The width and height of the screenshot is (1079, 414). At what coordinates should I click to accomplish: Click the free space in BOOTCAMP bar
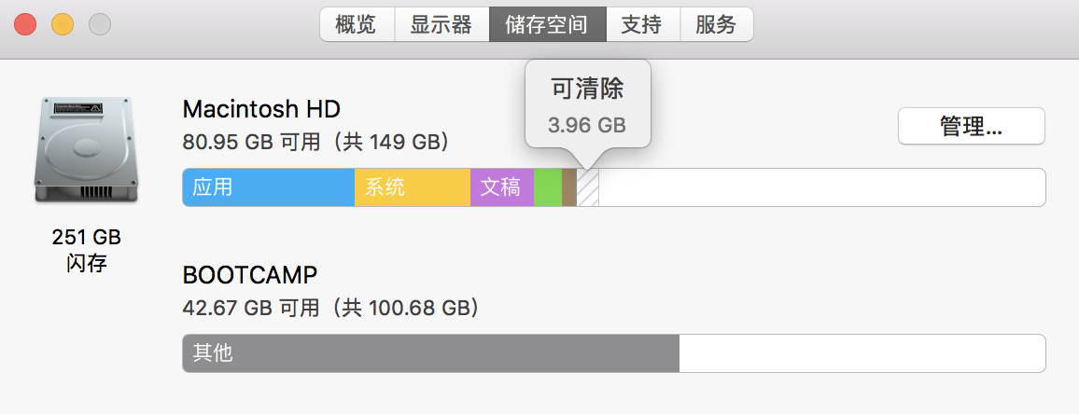tap(862, 353)
